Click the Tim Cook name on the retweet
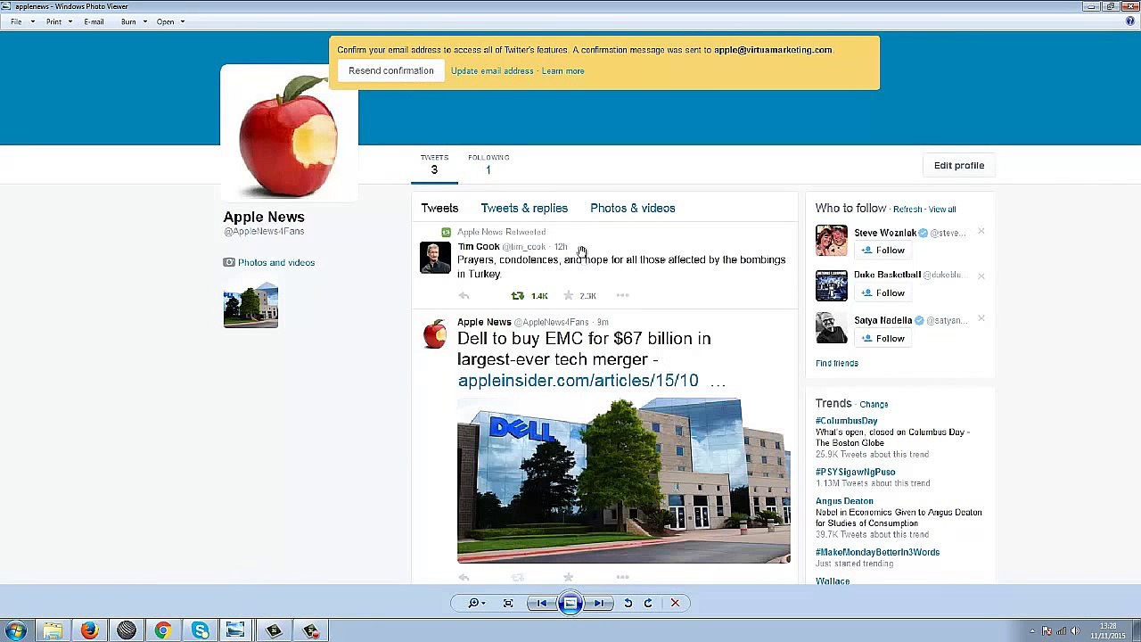The width and height of the screenshot is (1141, 642). pyautogui.click(x=479, y=247)
